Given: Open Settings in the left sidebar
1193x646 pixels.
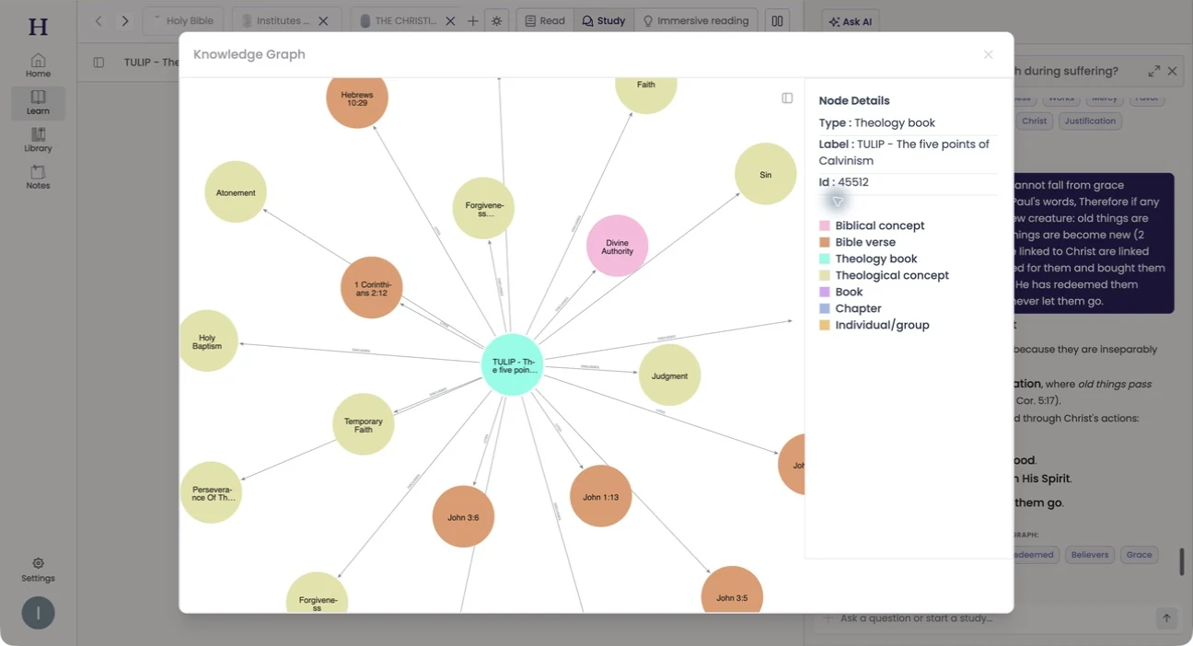Looking at the screenshot, I should (x=38, y=570).
